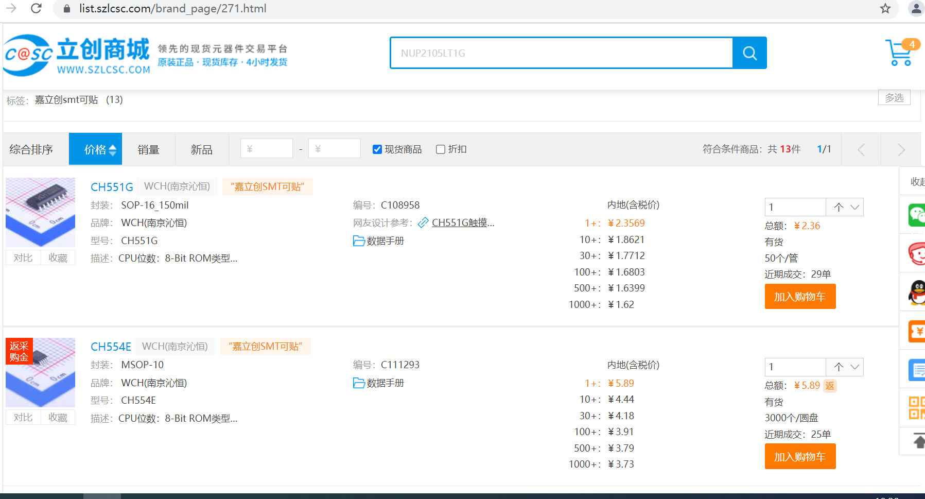The image size is (925, 499).
Task: Click the MSOP-10 package text
Action: coord(143,365)
